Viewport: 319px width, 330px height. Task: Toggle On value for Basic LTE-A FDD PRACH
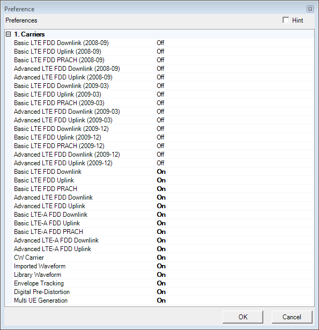coord(161,232)
